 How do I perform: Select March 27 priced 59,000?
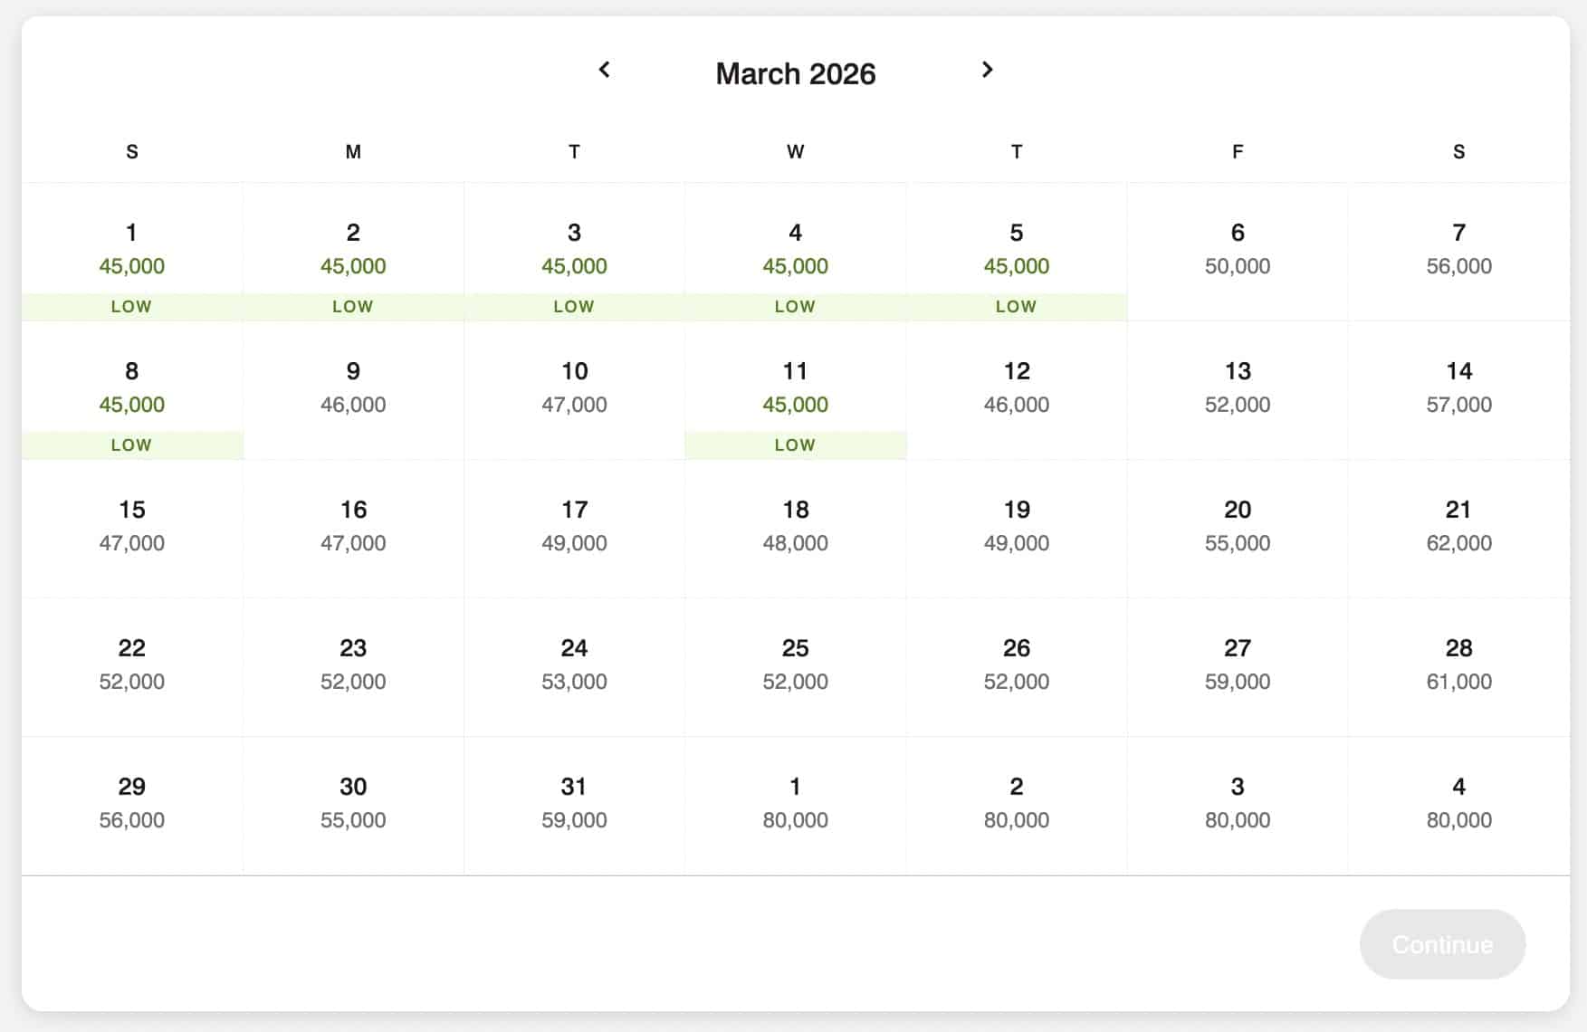pos(1237,666)
